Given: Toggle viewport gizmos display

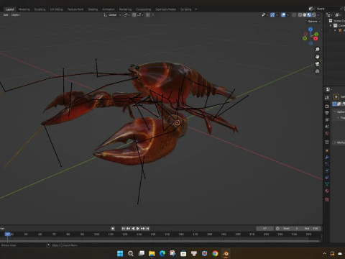Looking at the screenshot, I should coord(272,15).
